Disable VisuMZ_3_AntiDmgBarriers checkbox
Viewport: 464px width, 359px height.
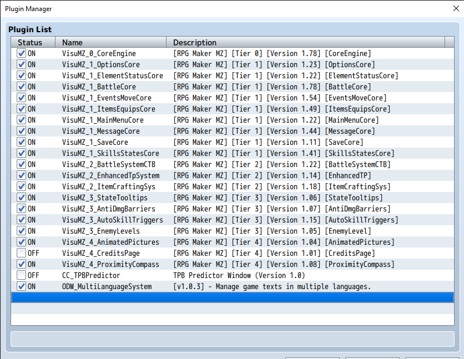tap(21, 209)
